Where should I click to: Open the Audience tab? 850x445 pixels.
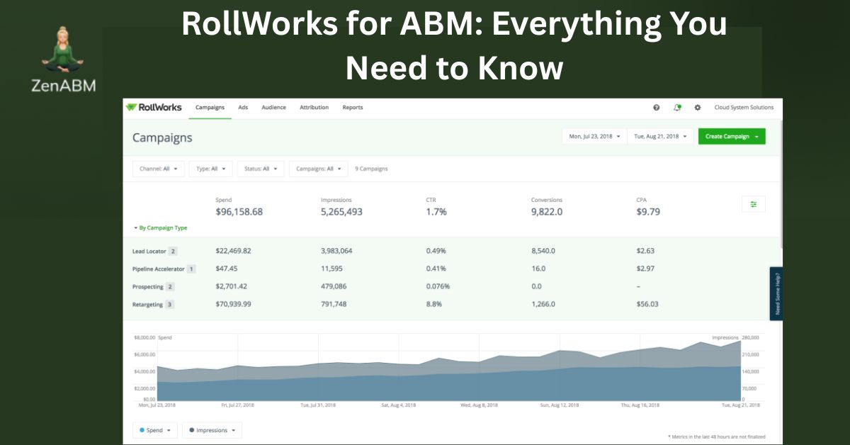273,108
